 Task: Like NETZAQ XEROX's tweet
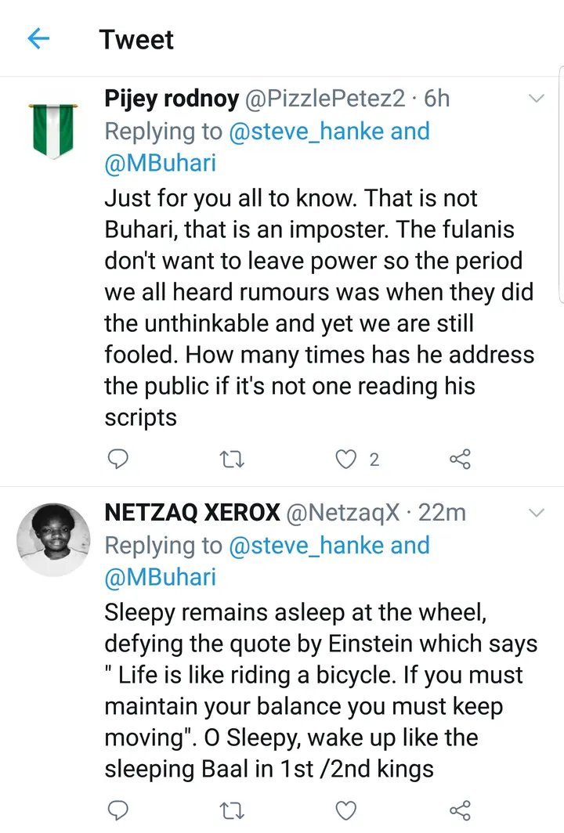[x=345, y=810]
